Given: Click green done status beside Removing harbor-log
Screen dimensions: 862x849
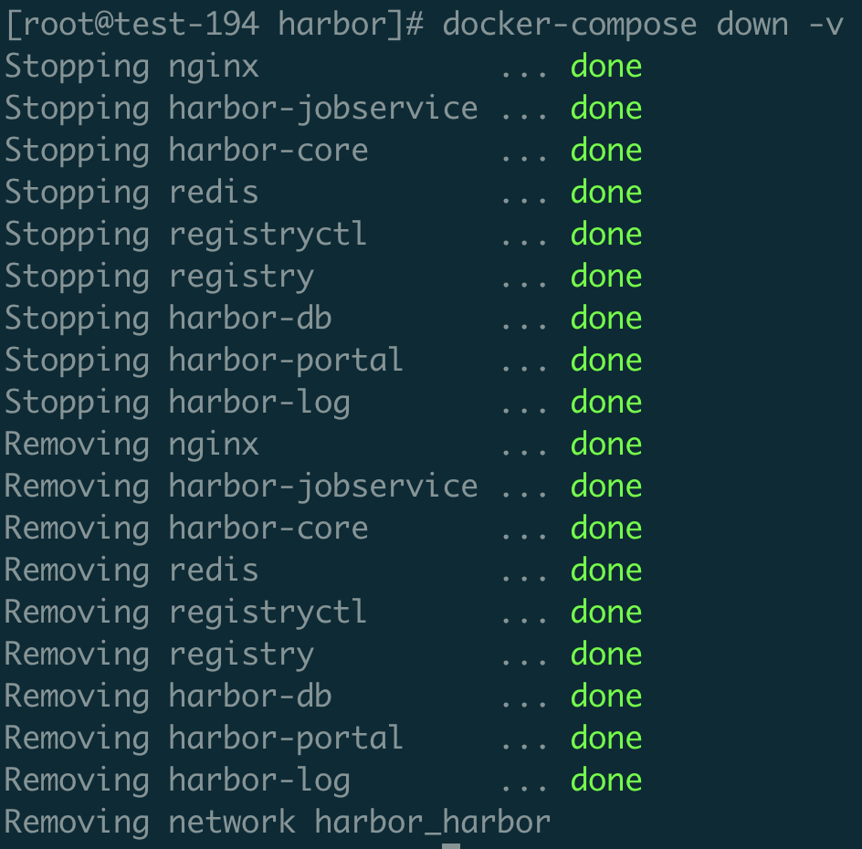Looking at the screenshot, I should click(606, 781).
